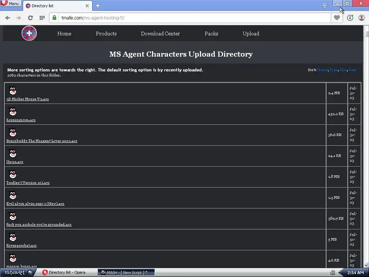369x277 pixels.
Task: Switch to the MASH New Script taskbar window
Action: click(x=126, y=273)
